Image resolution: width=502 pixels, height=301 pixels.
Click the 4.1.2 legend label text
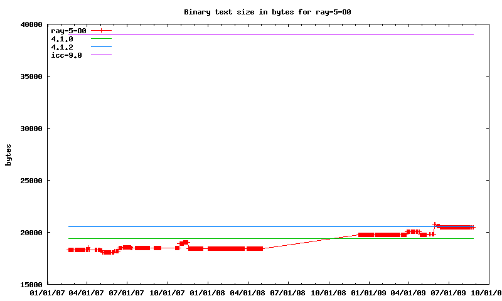pos(62,47)
